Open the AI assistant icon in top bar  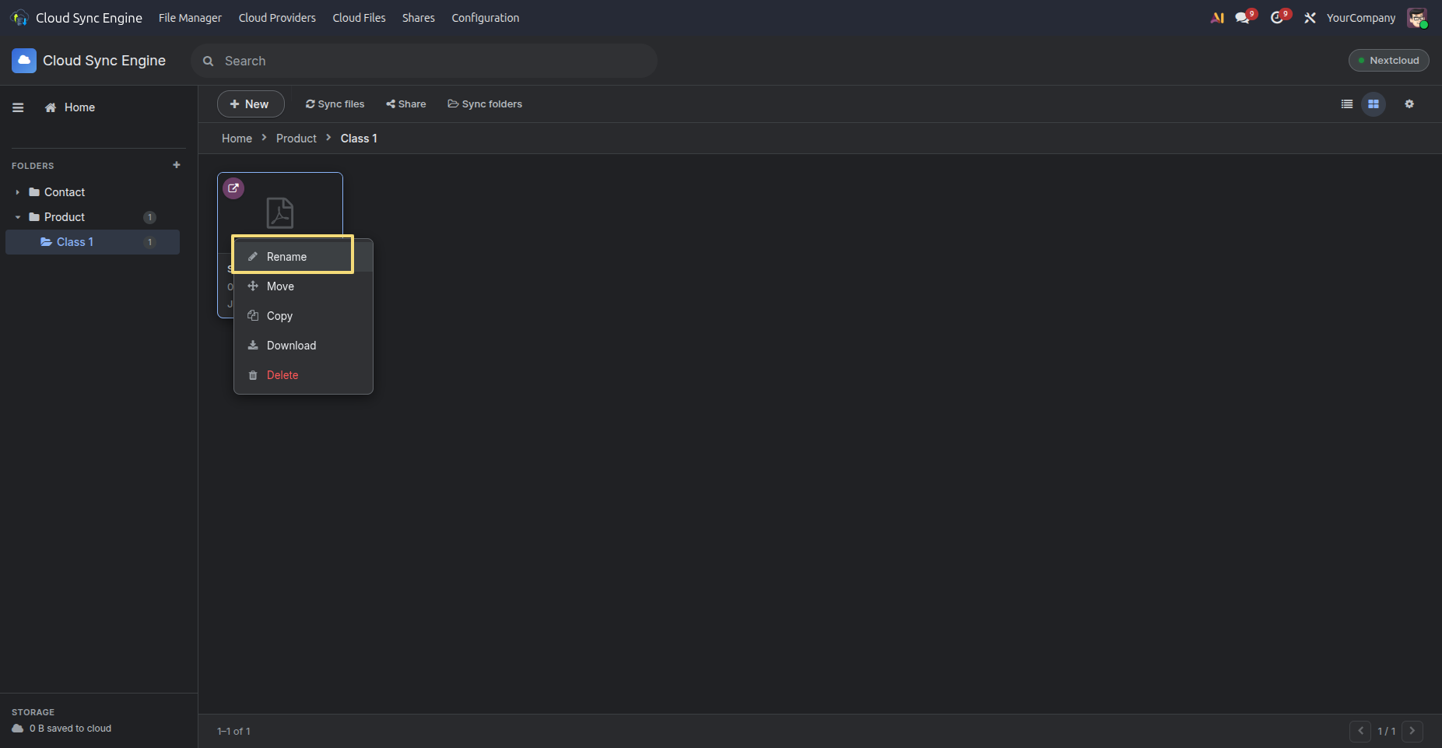coord(1218,17)
